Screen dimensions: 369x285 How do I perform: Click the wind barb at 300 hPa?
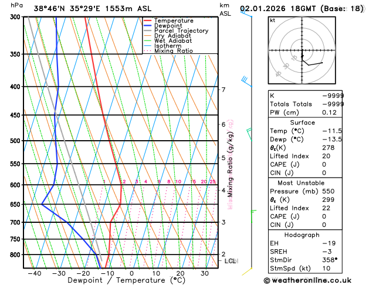tap(246, 13)
